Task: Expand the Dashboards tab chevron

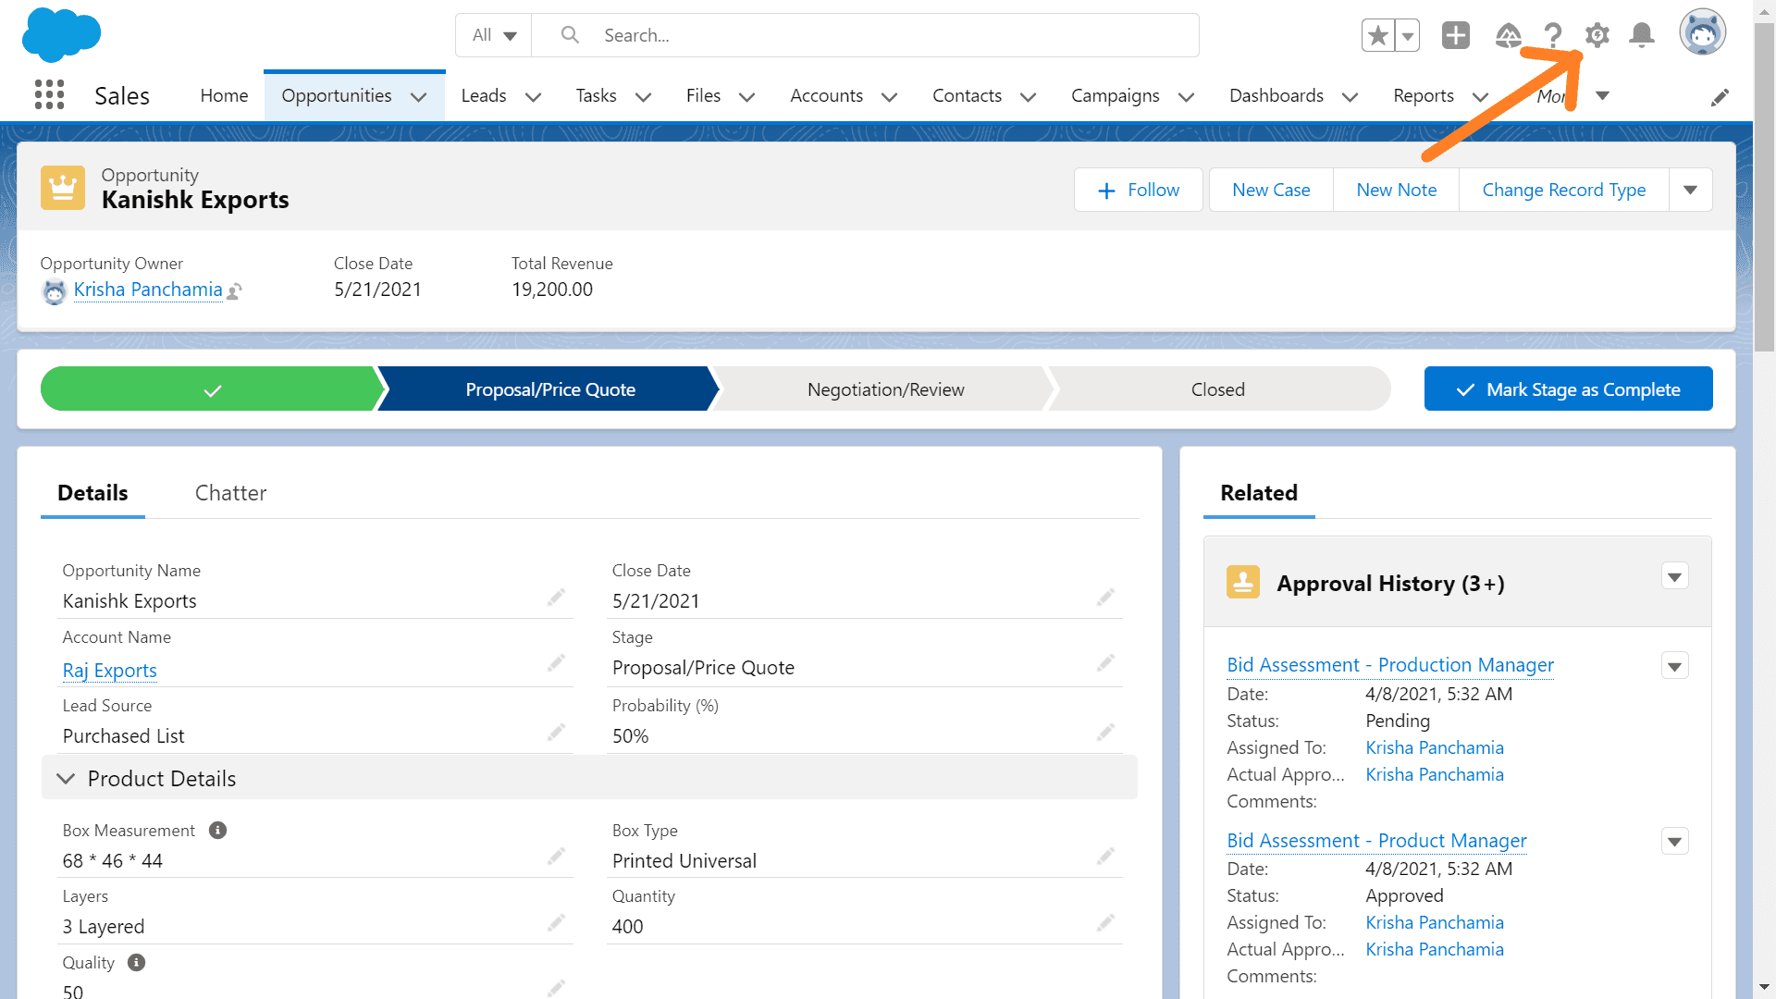Action: pyautogui.click(x=1350, y=96)
